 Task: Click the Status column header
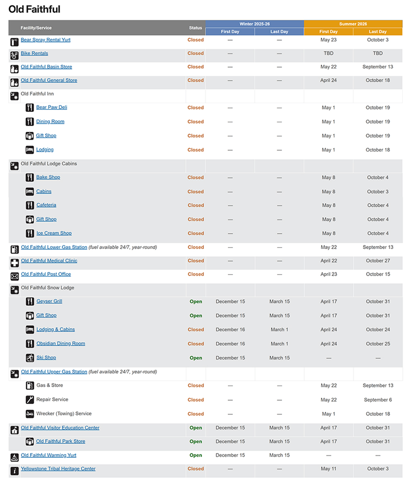[195, 28]
